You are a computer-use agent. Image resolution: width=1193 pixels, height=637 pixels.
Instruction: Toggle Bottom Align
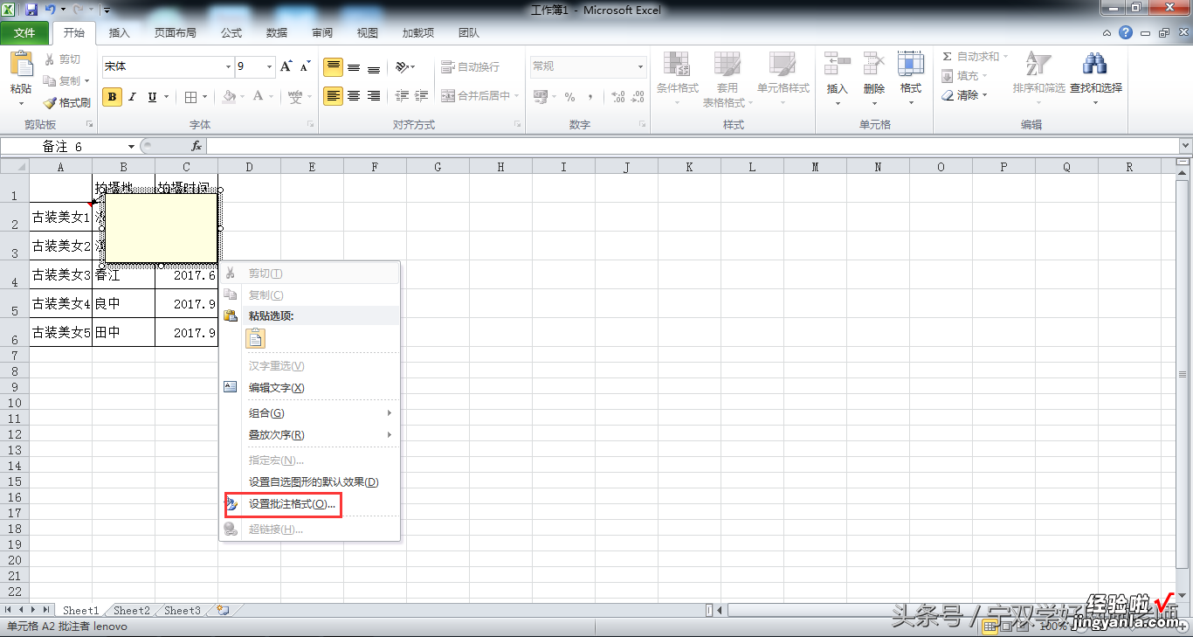coord(374,67)
